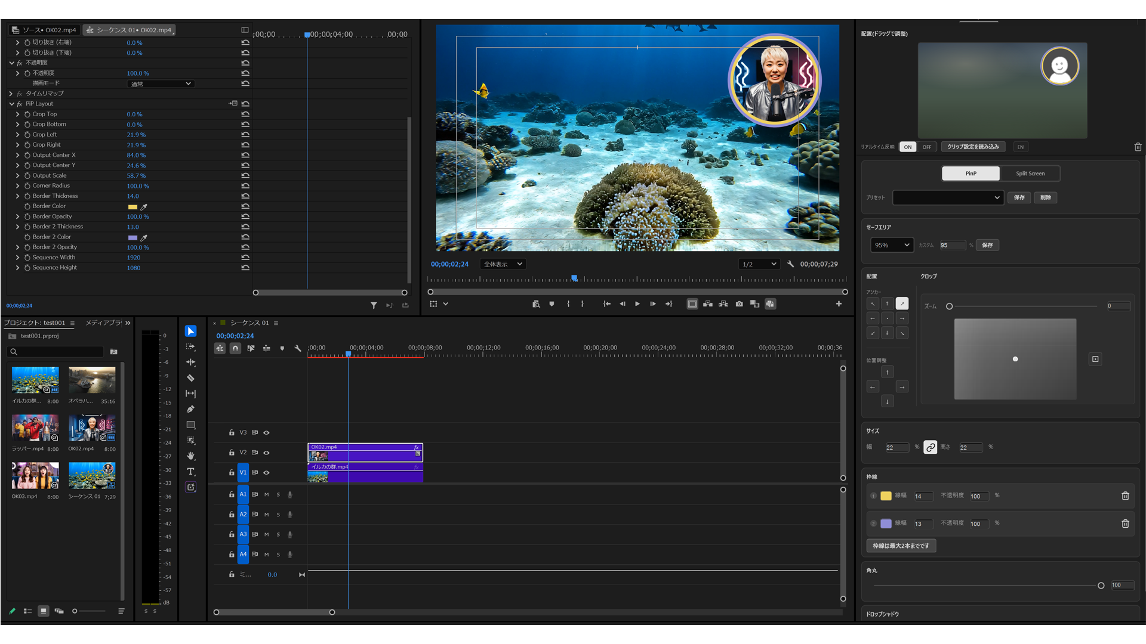Select the Razor tool
Image resolution: width=1146 pixels, height=644 pixels.
(x=190, y=378)
